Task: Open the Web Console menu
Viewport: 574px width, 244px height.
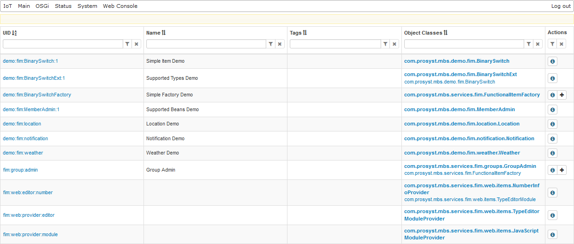Action: pos(120,6)
